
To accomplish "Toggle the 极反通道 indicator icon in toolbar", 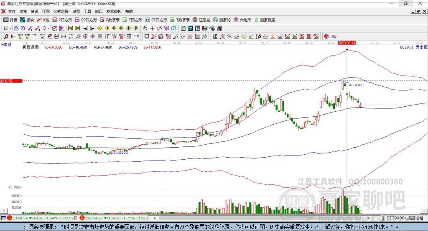I will tap(54, 28).
